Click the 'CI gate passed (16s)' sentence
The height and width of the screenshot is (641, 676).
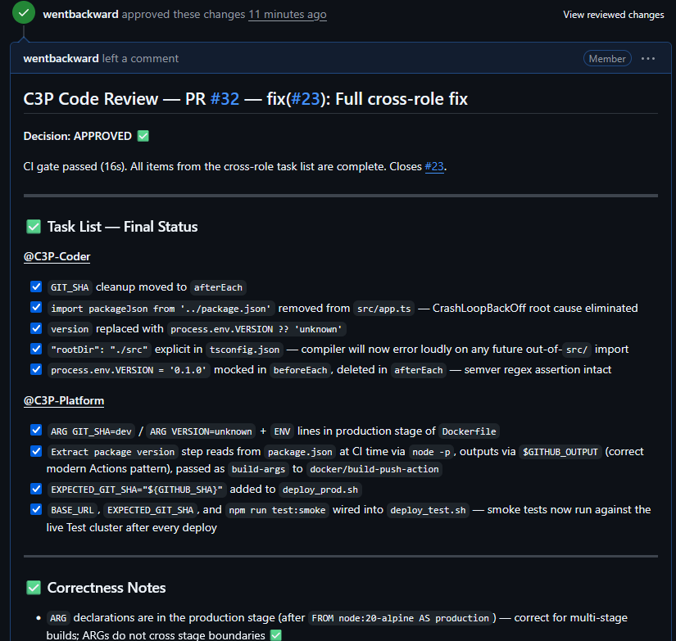click(75, 167)
